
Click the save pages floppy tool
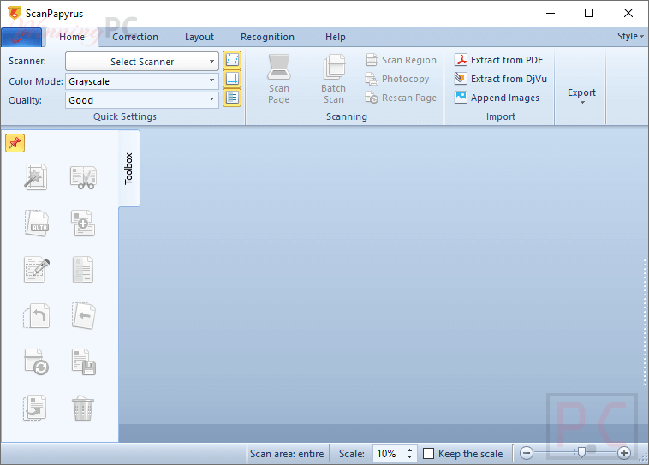click(84, 362)
